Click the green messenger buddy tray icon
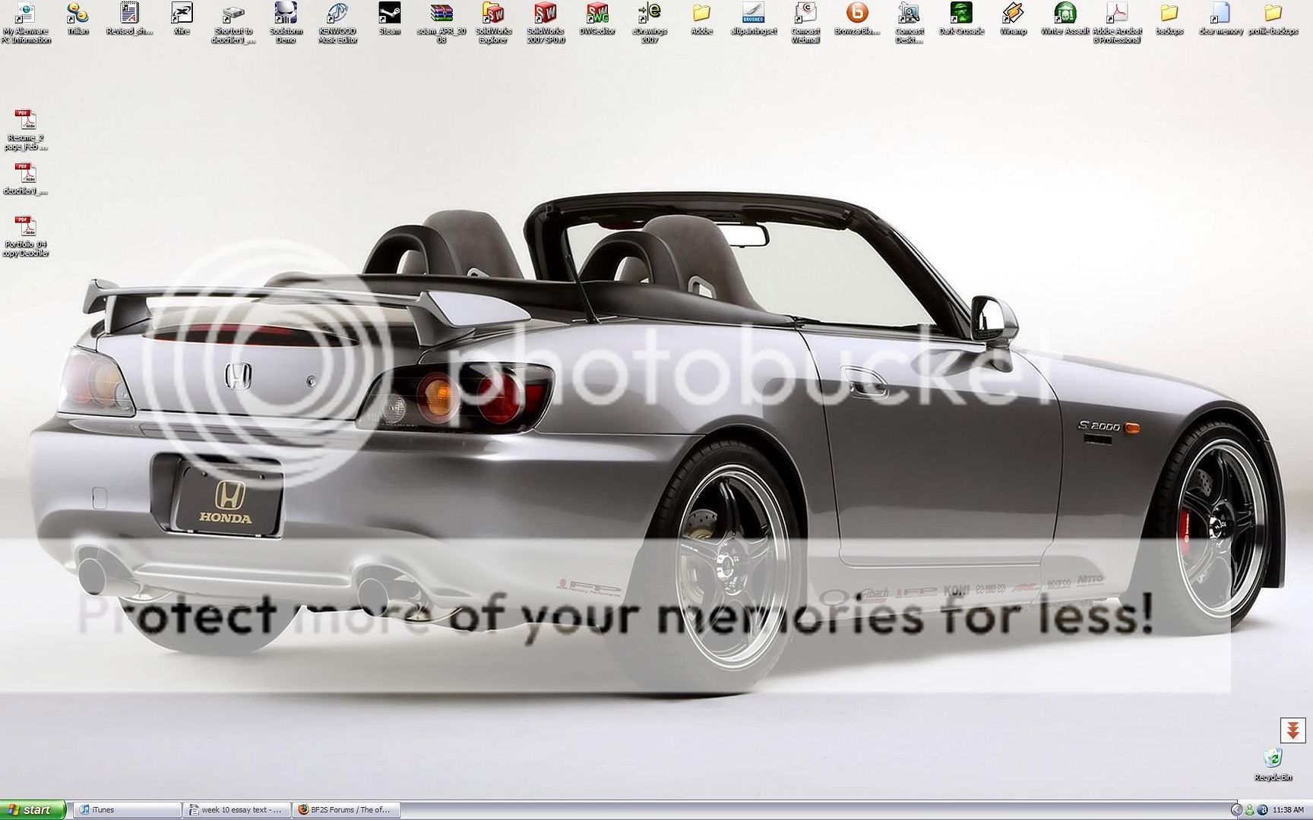Image resolution: width=1313 pixels, height=820 pixels. coord(1249,810)
